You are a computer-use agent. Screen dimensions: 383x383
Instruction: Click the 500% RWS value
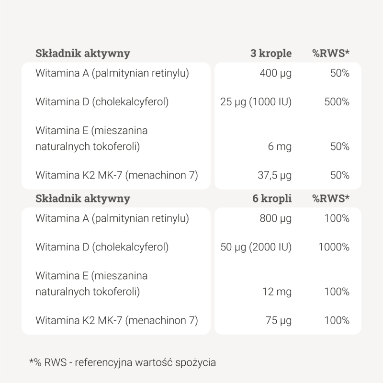coord(337,101)
